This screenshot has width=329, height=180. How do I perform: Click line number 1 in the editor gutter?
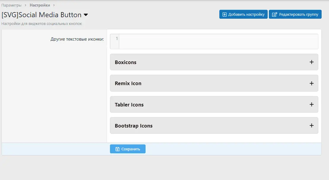(x=116, y=39)
